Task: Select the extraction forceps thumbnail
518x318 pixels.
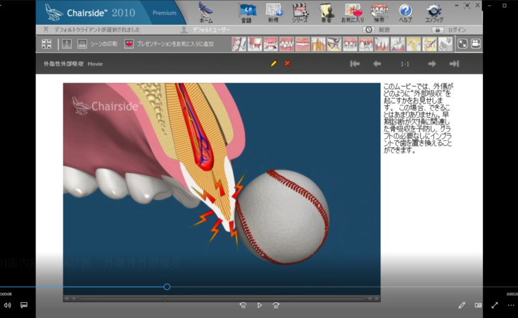Action: click(x=334, y=44)
